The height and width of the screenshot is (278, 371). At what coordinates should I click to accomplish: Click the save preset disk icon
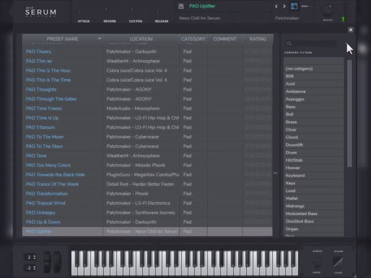click(x=181, y=6)
